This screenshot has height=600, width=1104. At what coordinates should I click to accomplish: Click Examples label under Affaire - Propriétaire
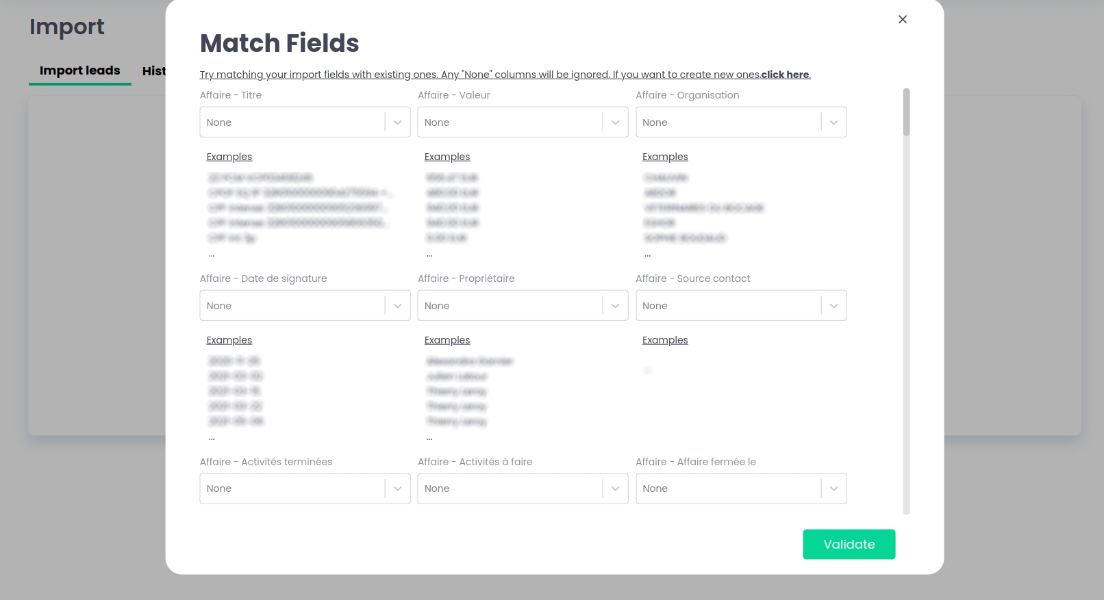coord(447,340)
